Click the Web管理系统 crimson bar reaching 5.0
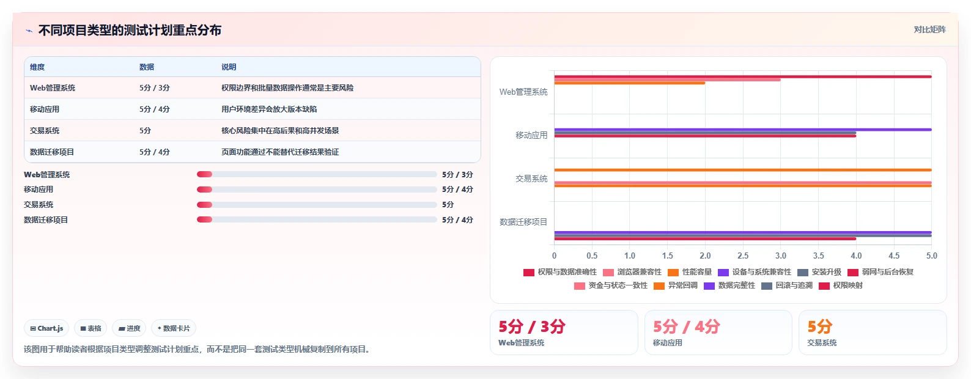This screenshot has height=379, width=971. click(743, 76)
